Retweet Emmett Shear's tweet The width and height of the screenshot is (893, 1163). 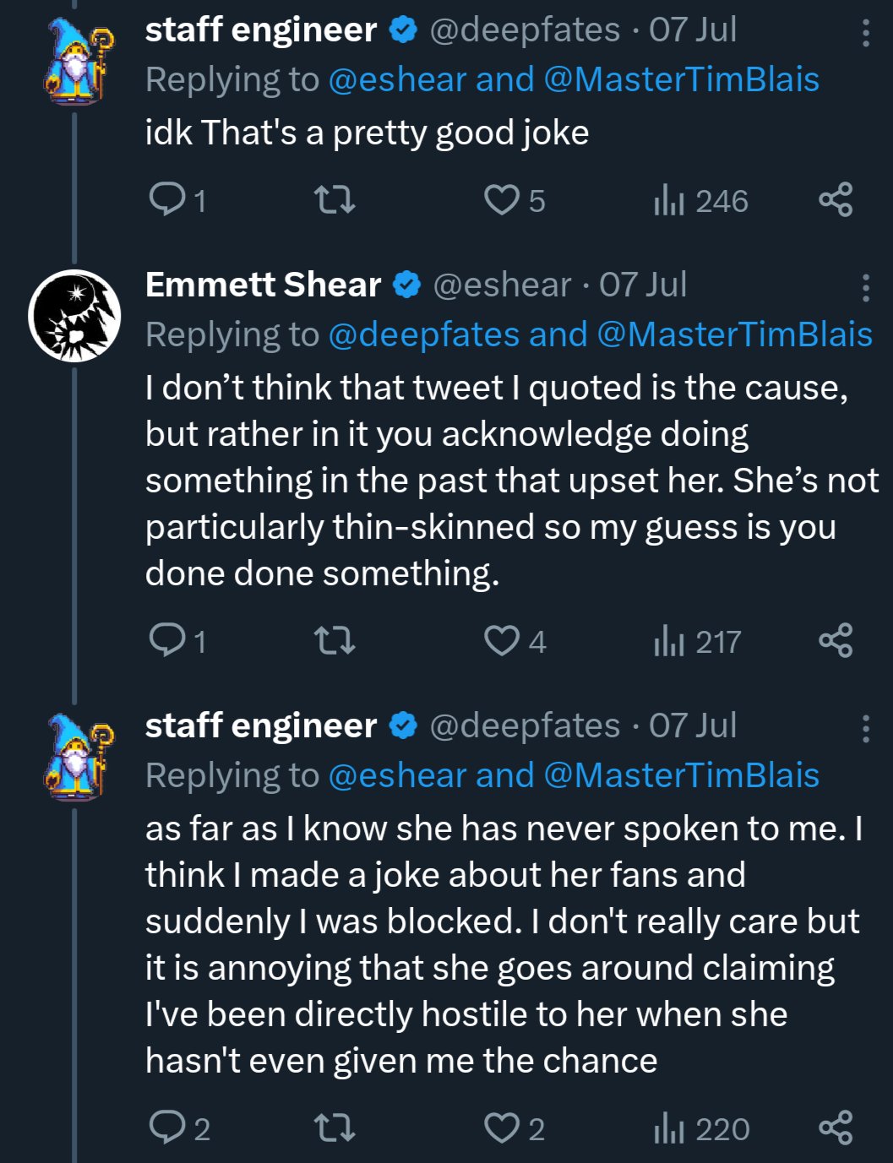pyautogui.click(x=335, y=641)
